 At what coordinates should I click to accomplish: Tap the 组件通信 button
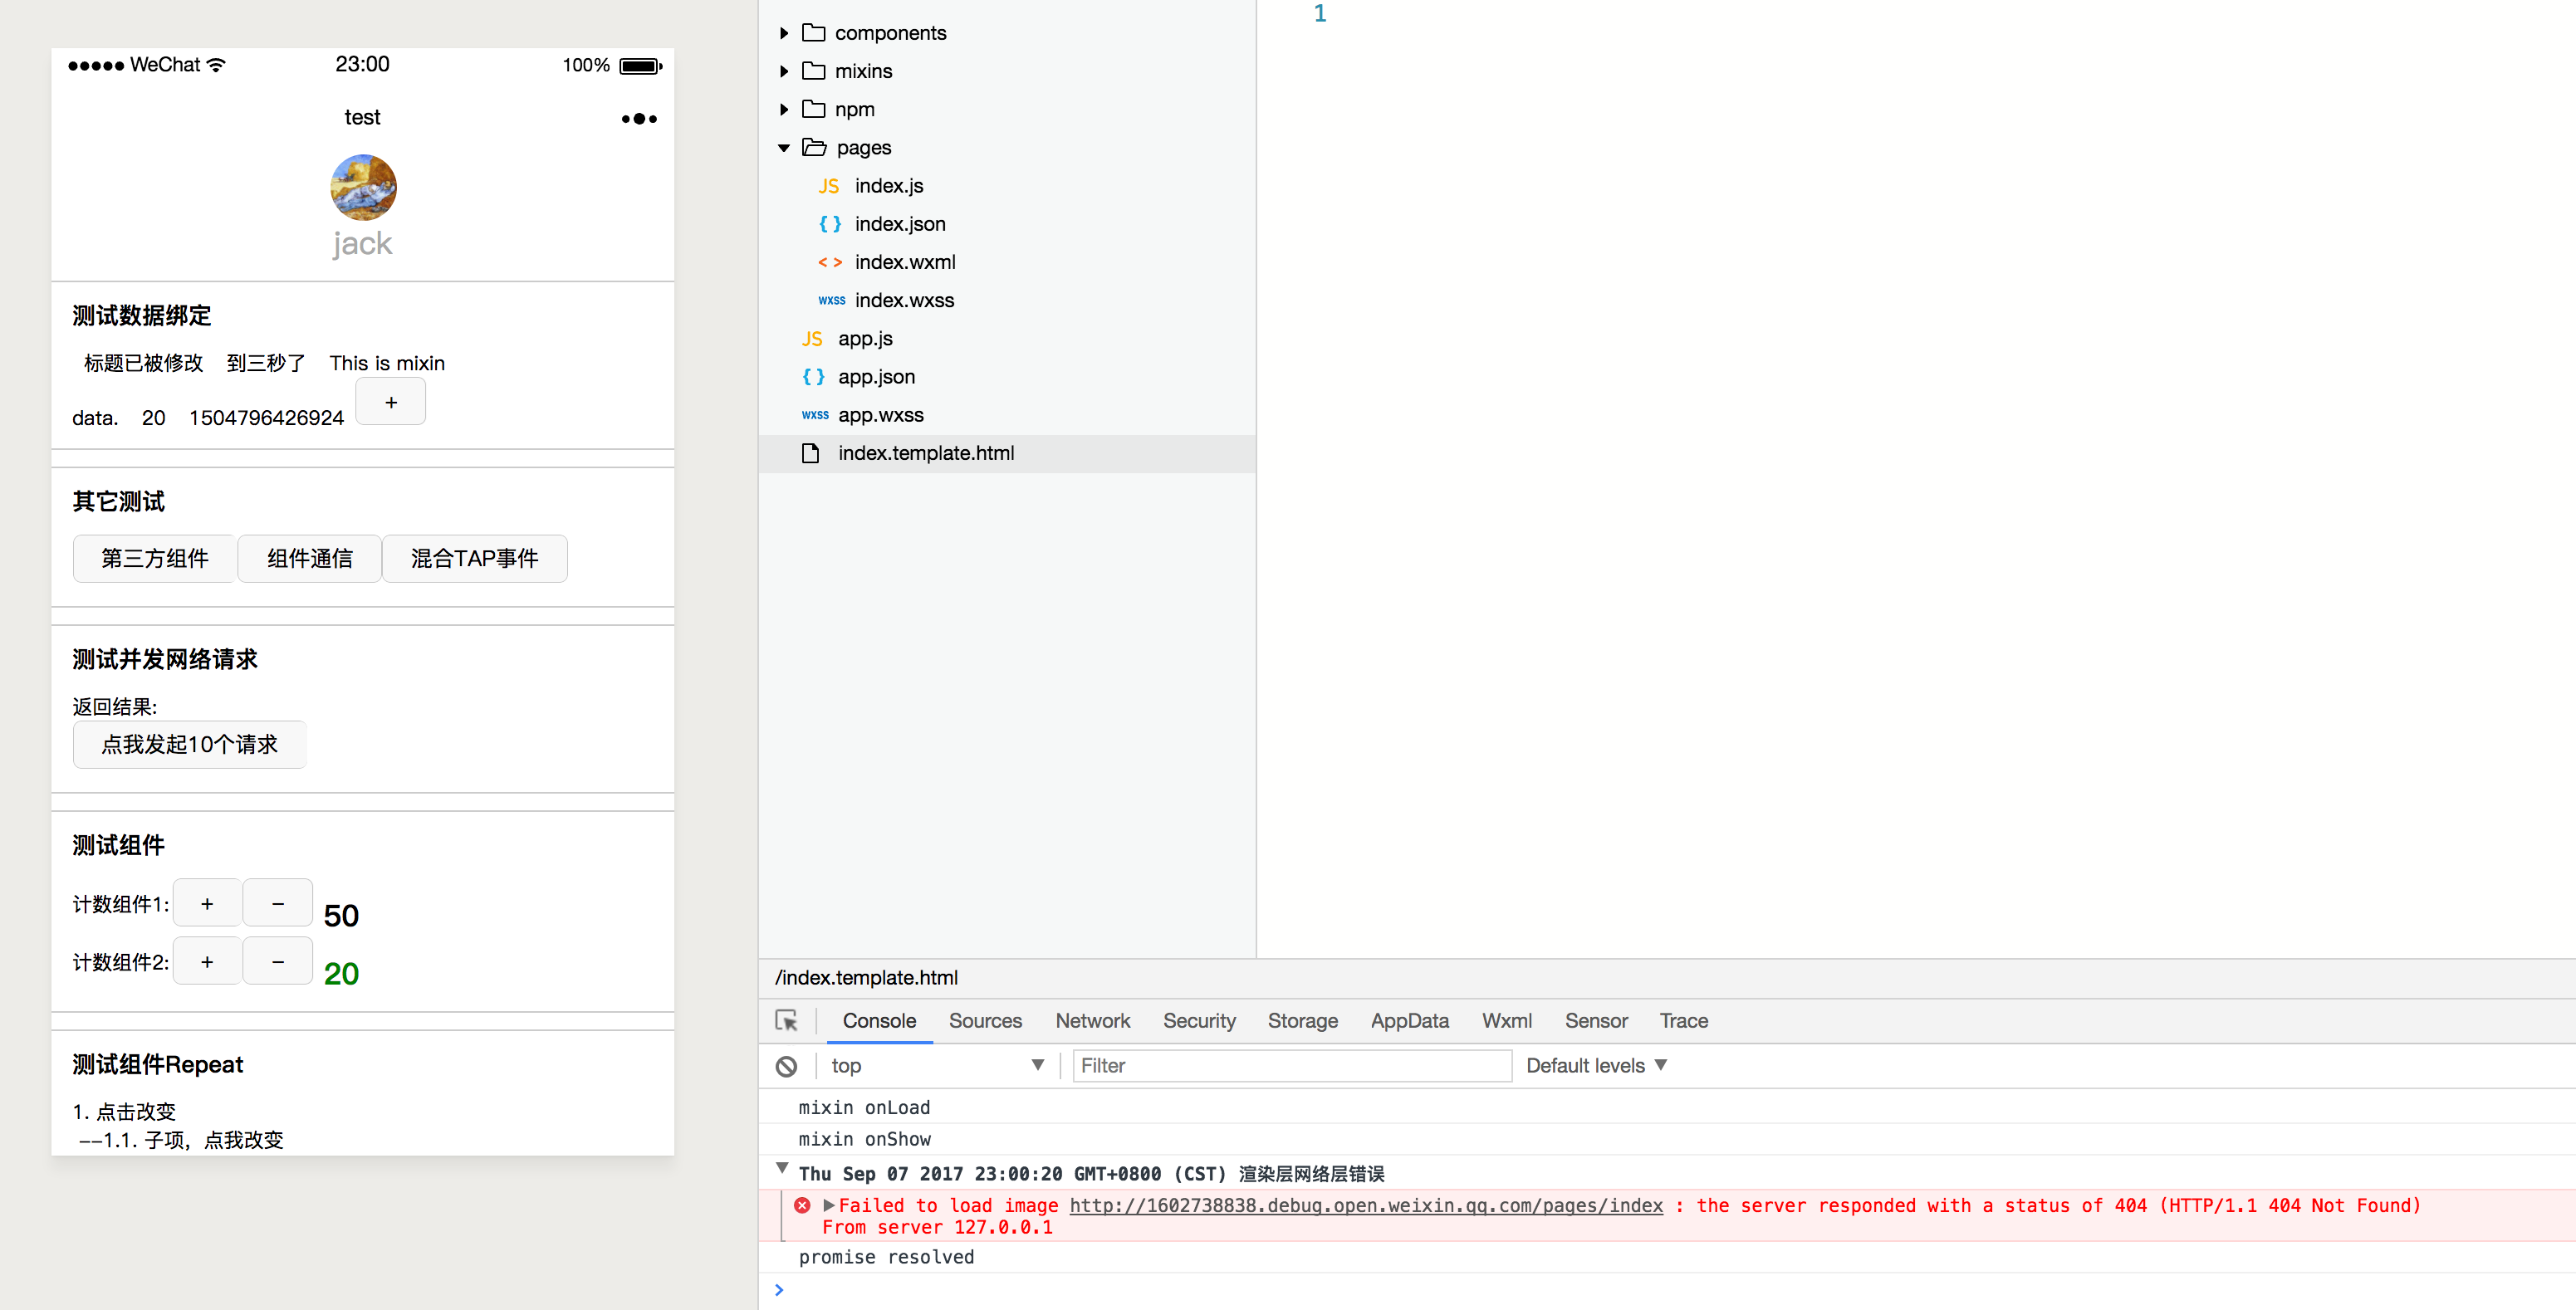point(310,558)
